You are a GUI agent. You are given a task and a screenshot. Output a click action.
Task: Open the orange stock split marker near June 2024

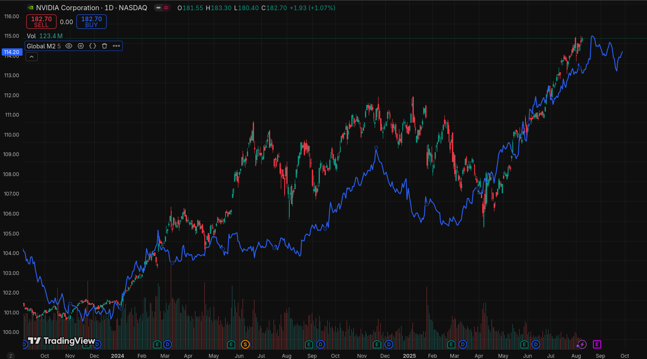point(245,344)
